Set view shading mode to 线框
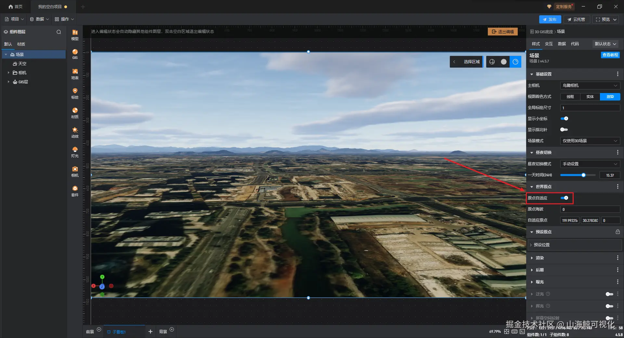 (570, 97)
